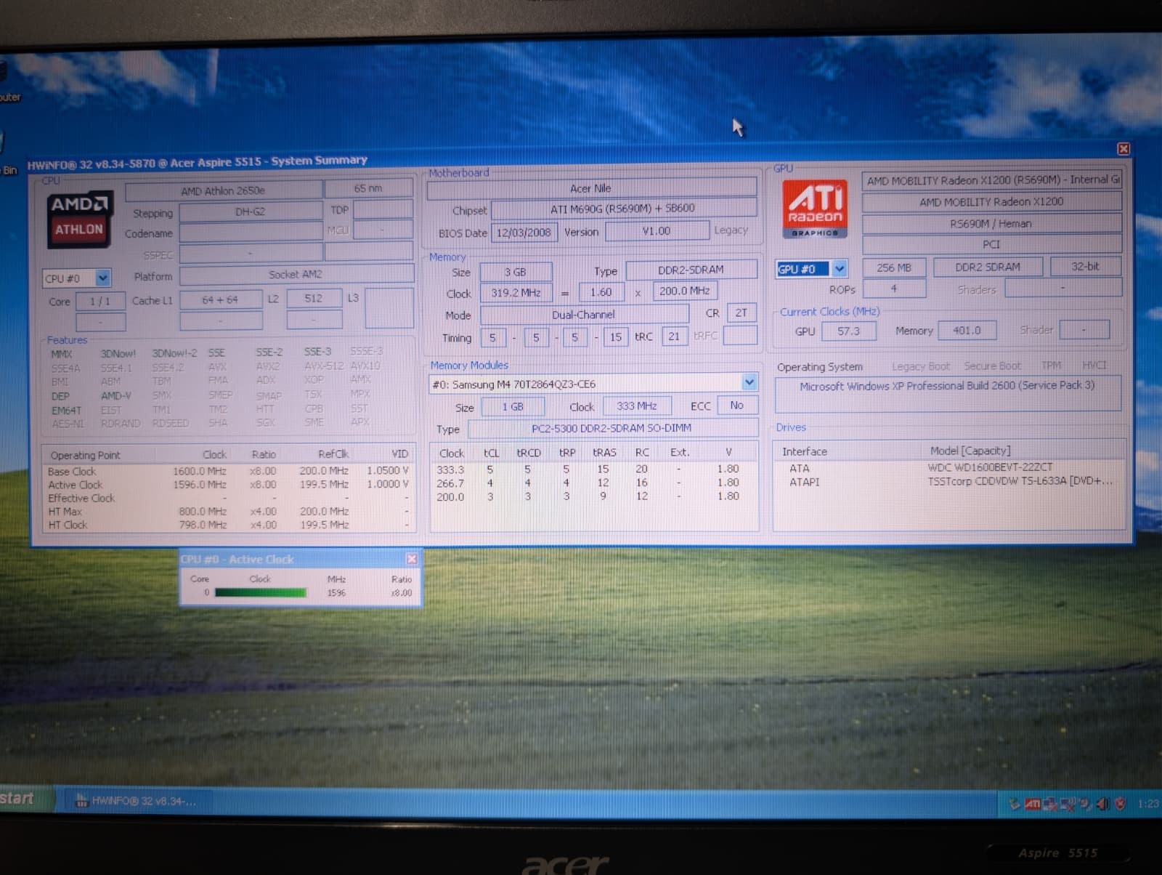Click the 12/03/2008 BIOS date field
Viewport: 1162px width, 875px height.
coord(524,233)
